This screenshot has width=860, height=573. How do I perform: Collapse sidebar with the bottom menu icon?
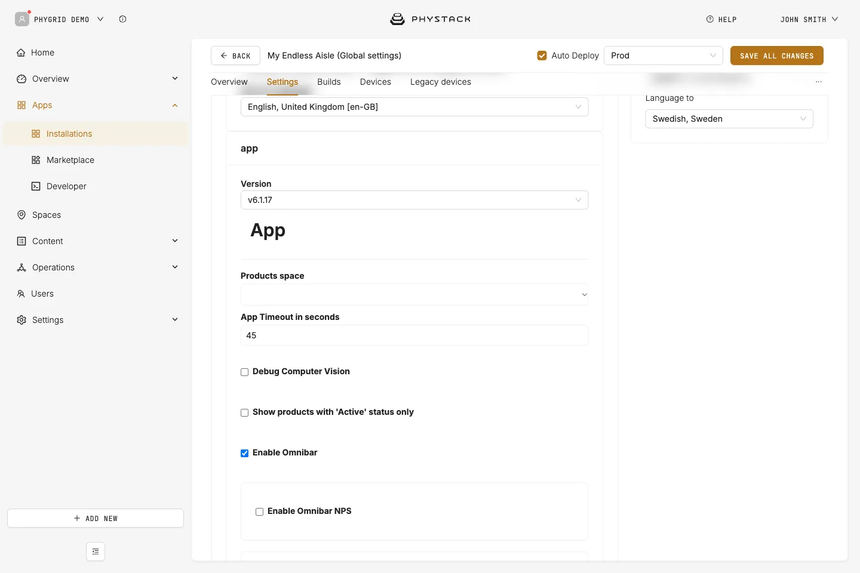(x=96, y=552)
